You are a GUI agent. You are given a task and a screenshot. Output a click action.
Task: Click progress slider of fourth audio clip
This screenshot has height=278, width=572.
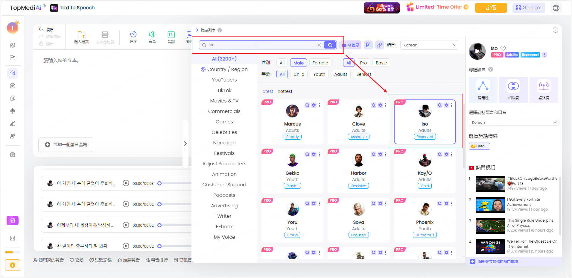tap(159, 246)
